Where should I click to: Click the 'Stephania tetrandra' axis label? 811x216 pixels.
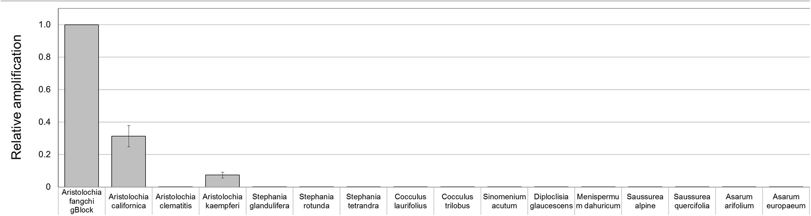tap(363, 201)
